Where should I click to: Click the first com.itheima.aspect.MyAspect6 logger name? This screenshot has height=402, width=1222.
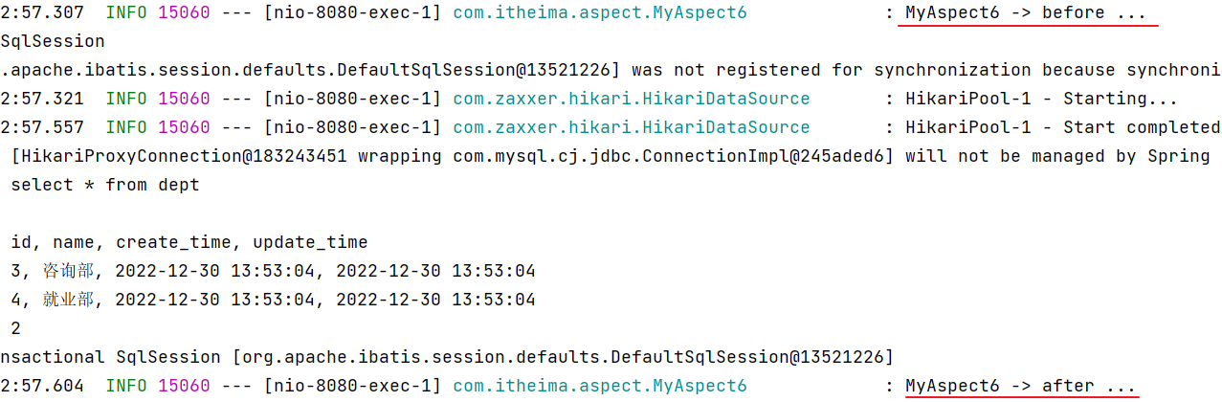tap(599, 12)
